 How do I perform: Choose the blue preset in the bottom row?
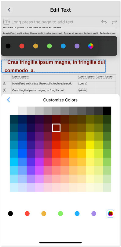77,214
